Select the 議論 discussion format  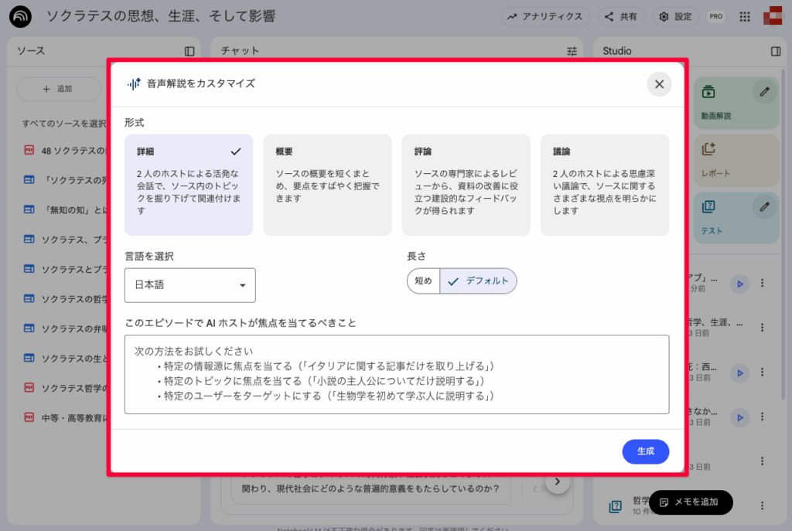pyautogui.click(x=605, y=184)
